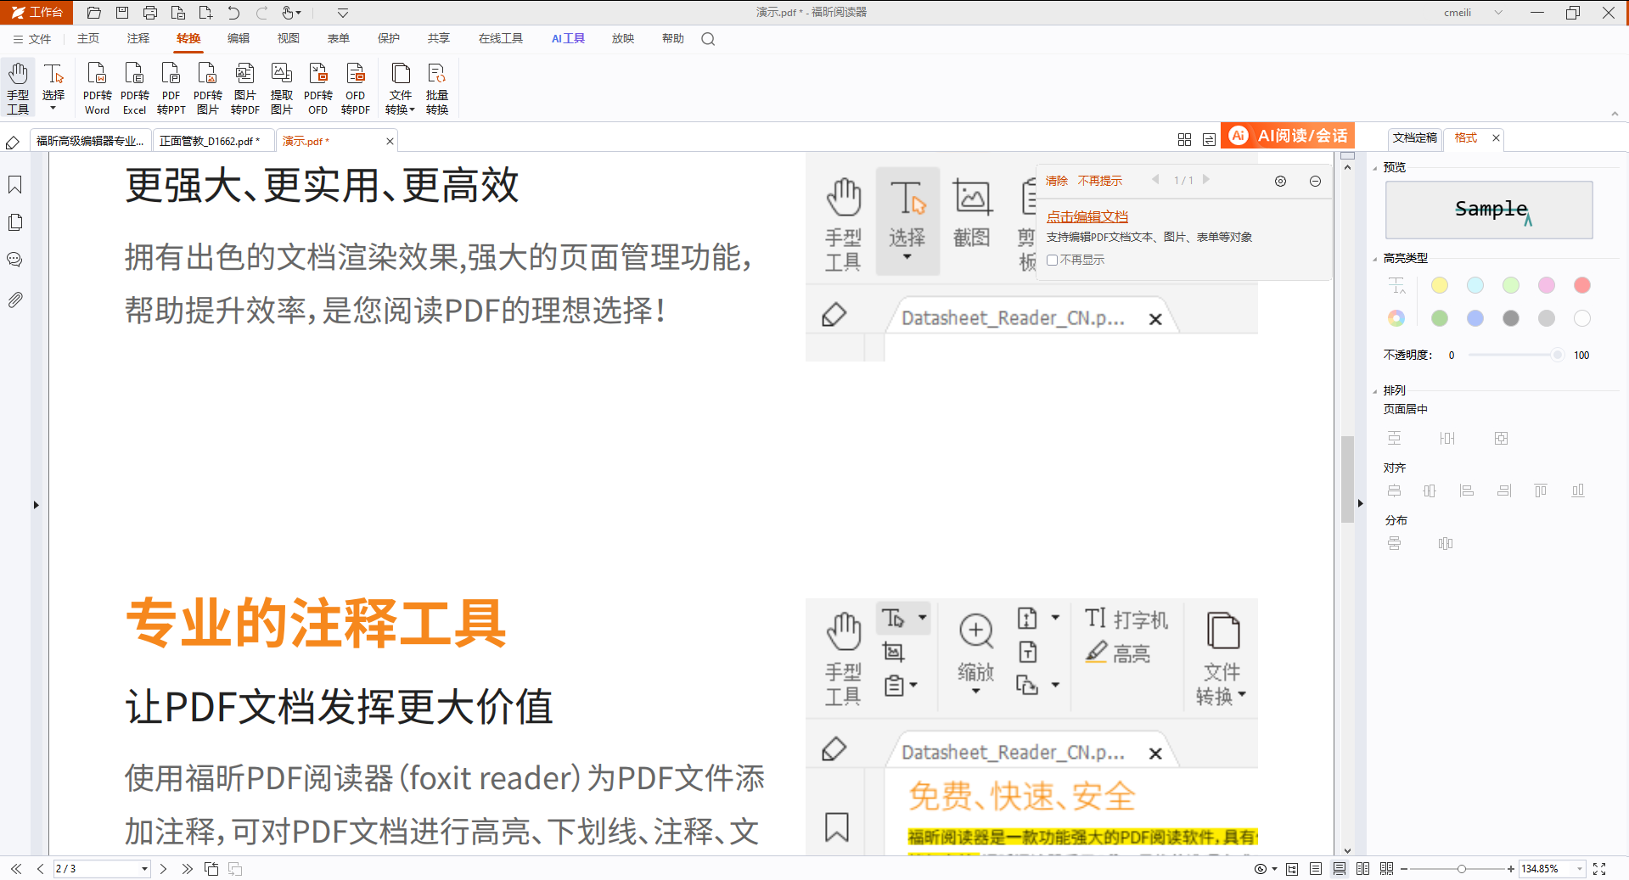The image size is (1629, 880).
Task: Center on page with the third 页面居中 icon
Action: click(x=1501, y=438)
